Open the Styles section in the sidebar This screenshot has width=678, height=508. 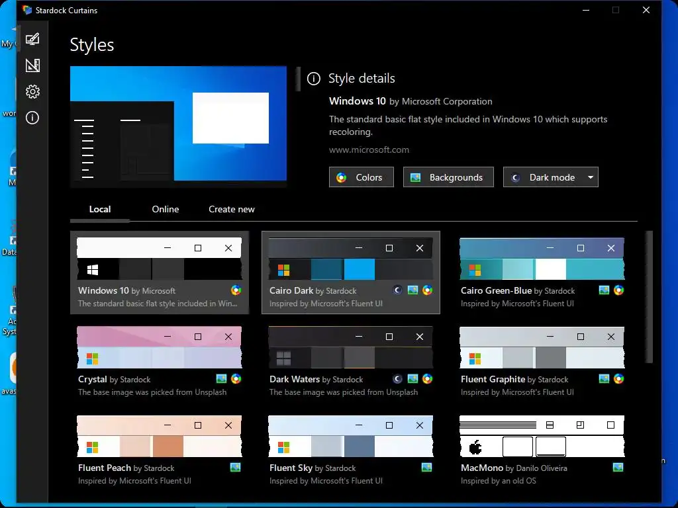(32, 39)
